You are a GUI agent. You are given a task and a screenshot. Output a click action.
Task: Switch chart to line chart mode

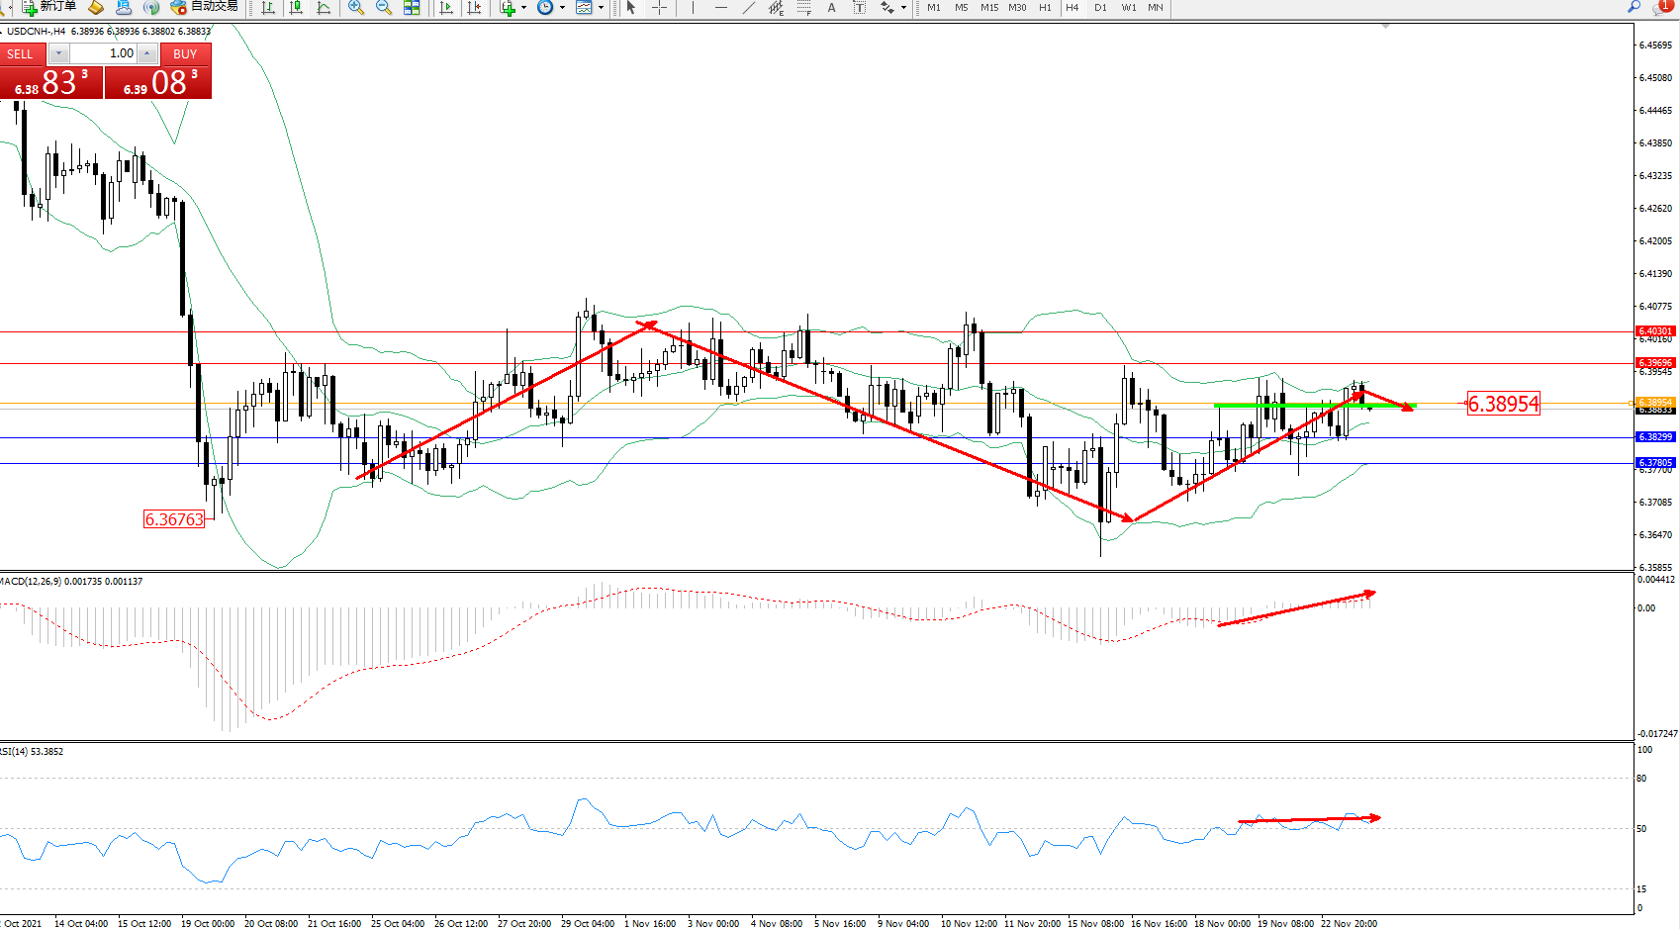[x=324, y=8]
